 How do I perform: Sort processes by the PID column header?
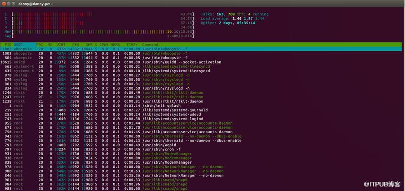8,45
